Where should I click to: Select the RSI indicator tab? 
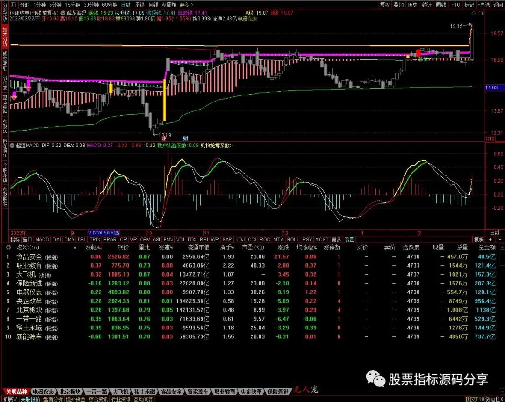pyautogui.click(x=204, y=240)
